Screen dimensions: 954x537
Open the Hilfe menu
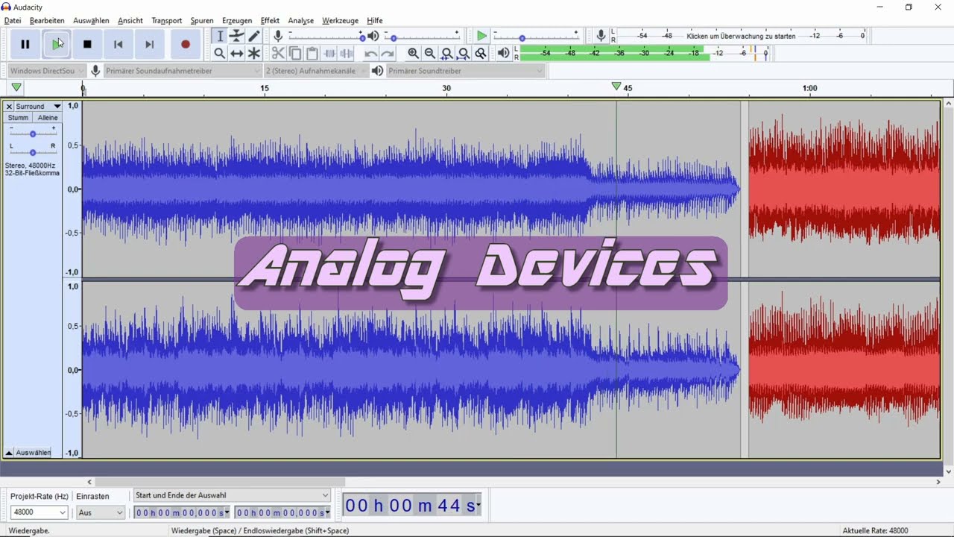tap(374, 21)
